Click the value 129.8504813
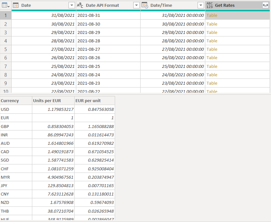The height and width of the screenshot is (222, 271). pyautogui.click(x=53, y=186)
